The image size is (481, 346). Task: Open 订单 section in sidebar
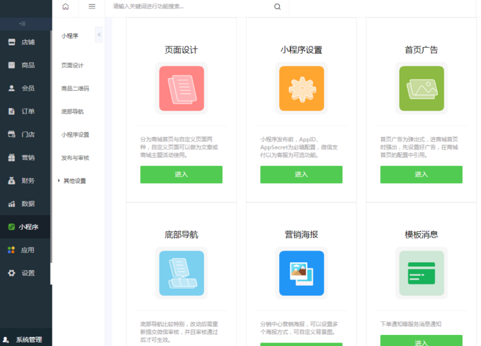25,111
